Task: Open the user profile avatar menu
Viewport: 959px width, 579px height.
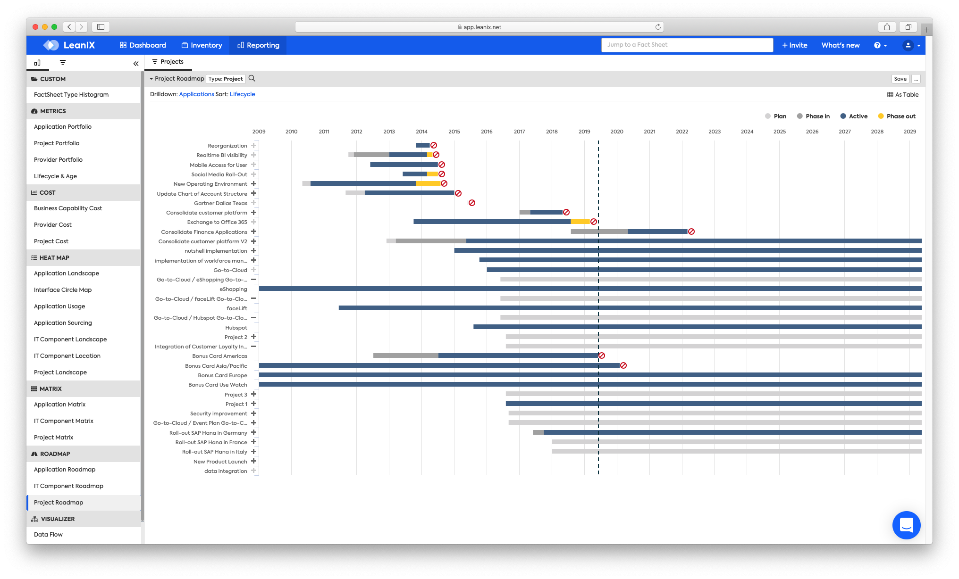Action: pyautogui.click(x=908, y=45)
